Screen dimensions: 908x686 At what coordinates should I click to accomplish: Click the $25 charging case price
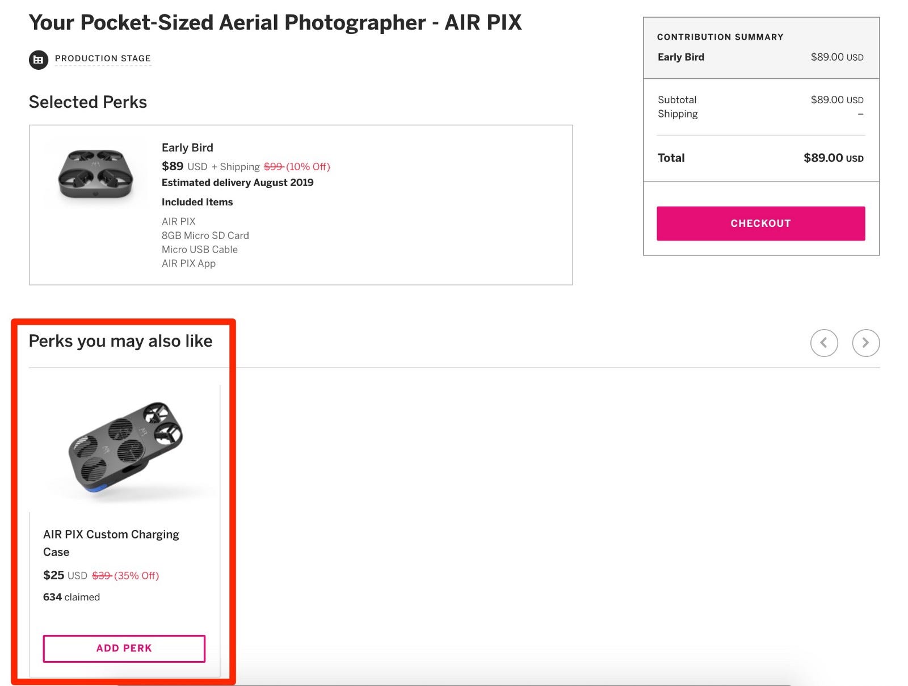54,575
